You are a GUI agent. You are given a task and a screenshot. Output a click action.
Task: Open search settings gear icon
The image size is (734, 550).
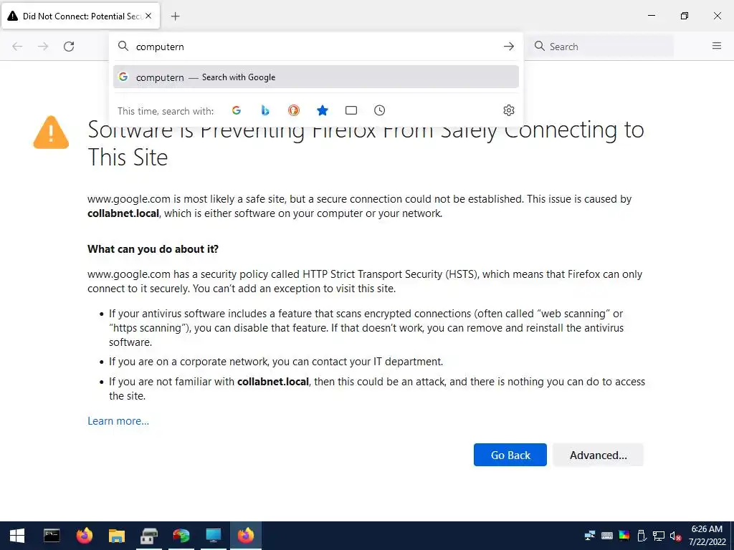coord(509,110)
